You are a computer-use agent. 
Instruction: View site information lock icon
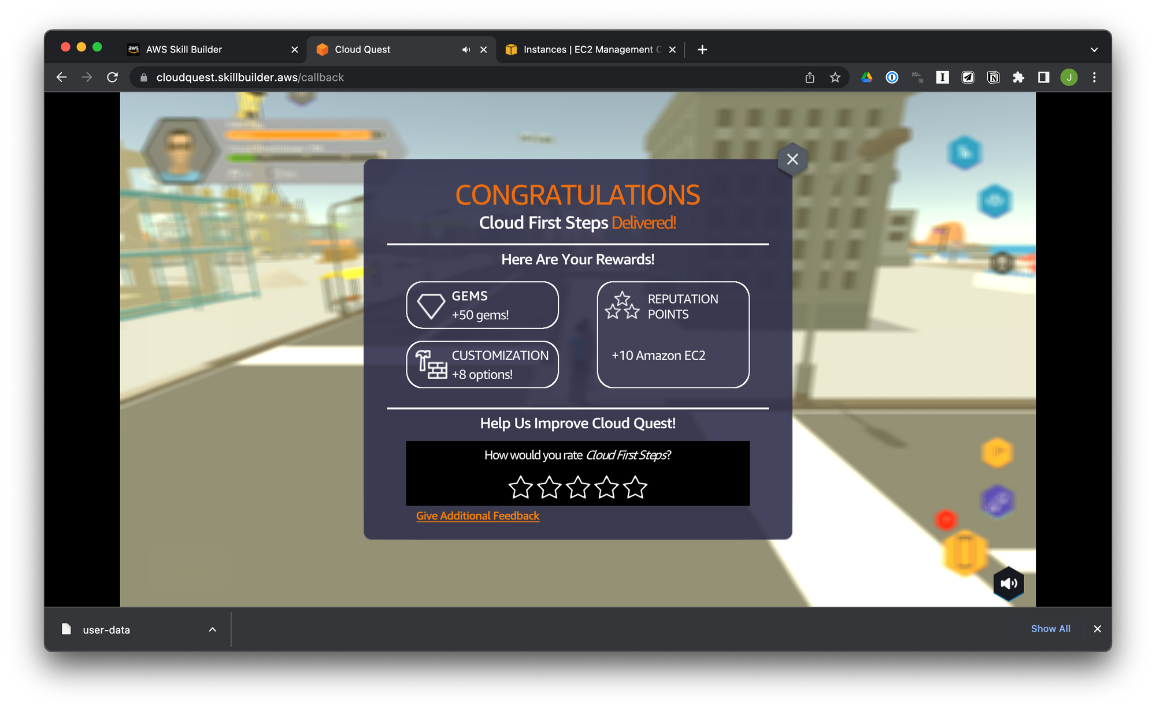pyautogui.click(x=144, y=77)
